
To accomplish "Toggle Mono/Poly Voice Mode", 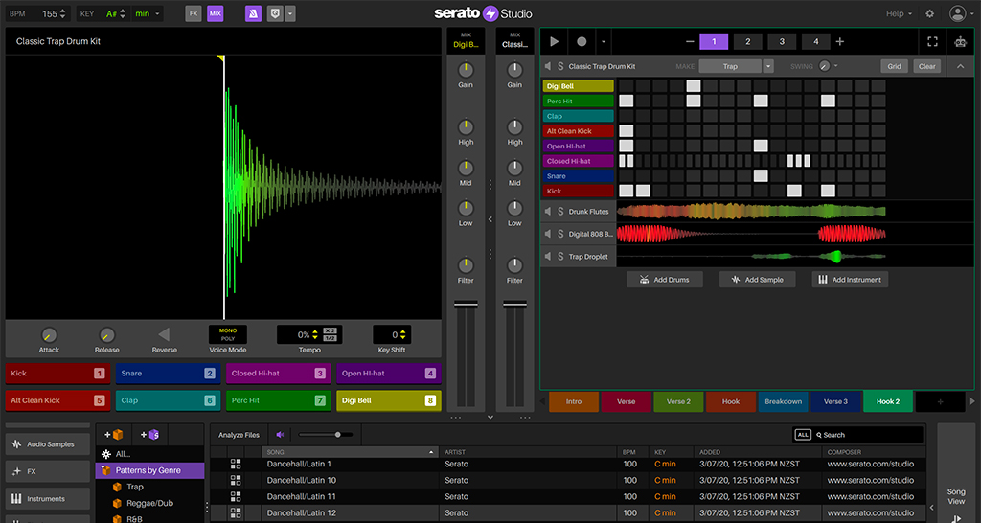I will coord(228,334).
